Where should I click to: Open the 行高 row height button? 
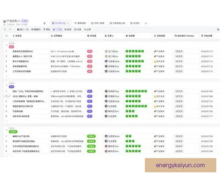click(x=78, y=29)
